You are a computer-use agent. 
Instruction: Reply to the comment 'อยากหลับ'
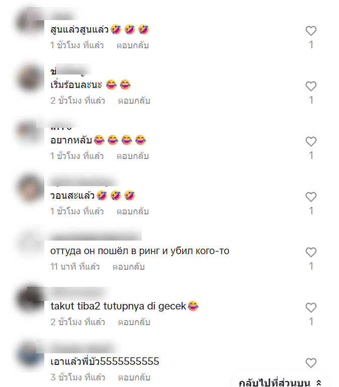[x=133, y=156]
